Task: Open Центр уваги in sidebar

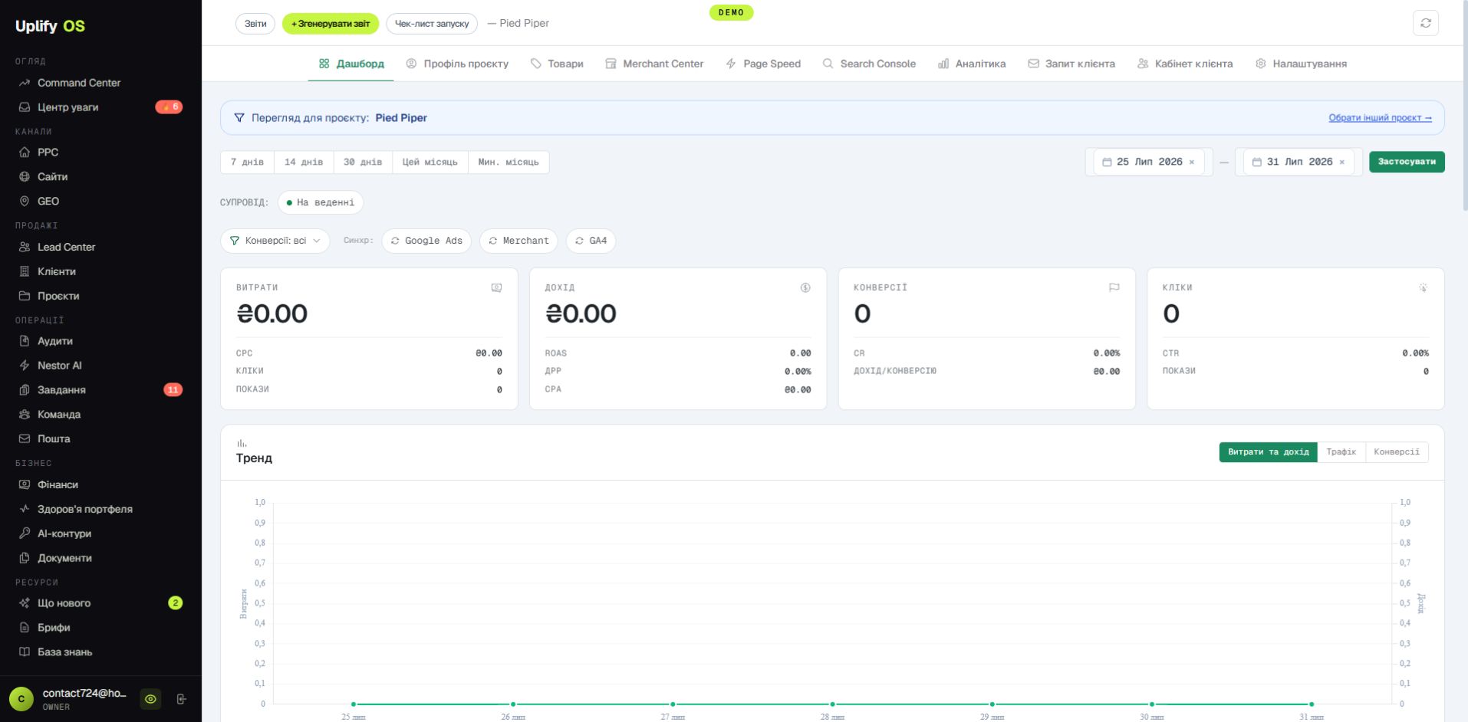Action: point(100,107)
